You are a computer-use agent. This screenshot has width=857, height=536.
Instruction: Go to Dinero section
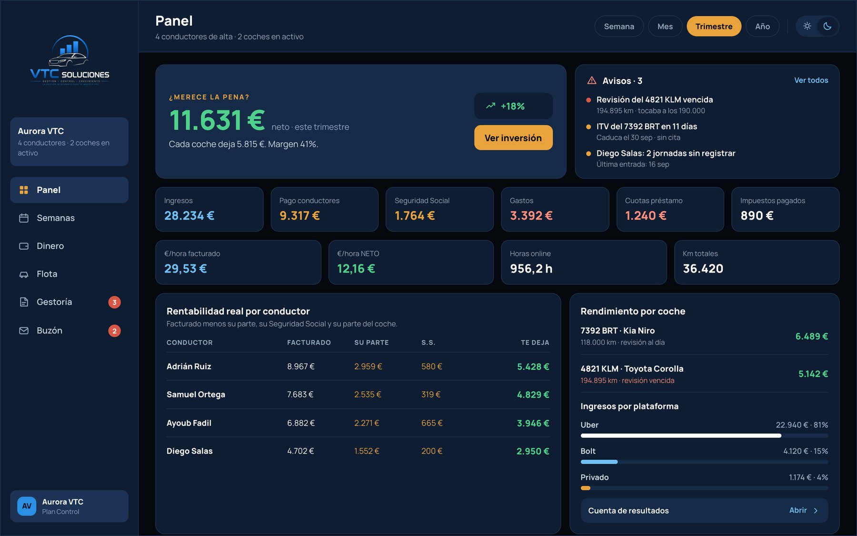coord(69,246)
